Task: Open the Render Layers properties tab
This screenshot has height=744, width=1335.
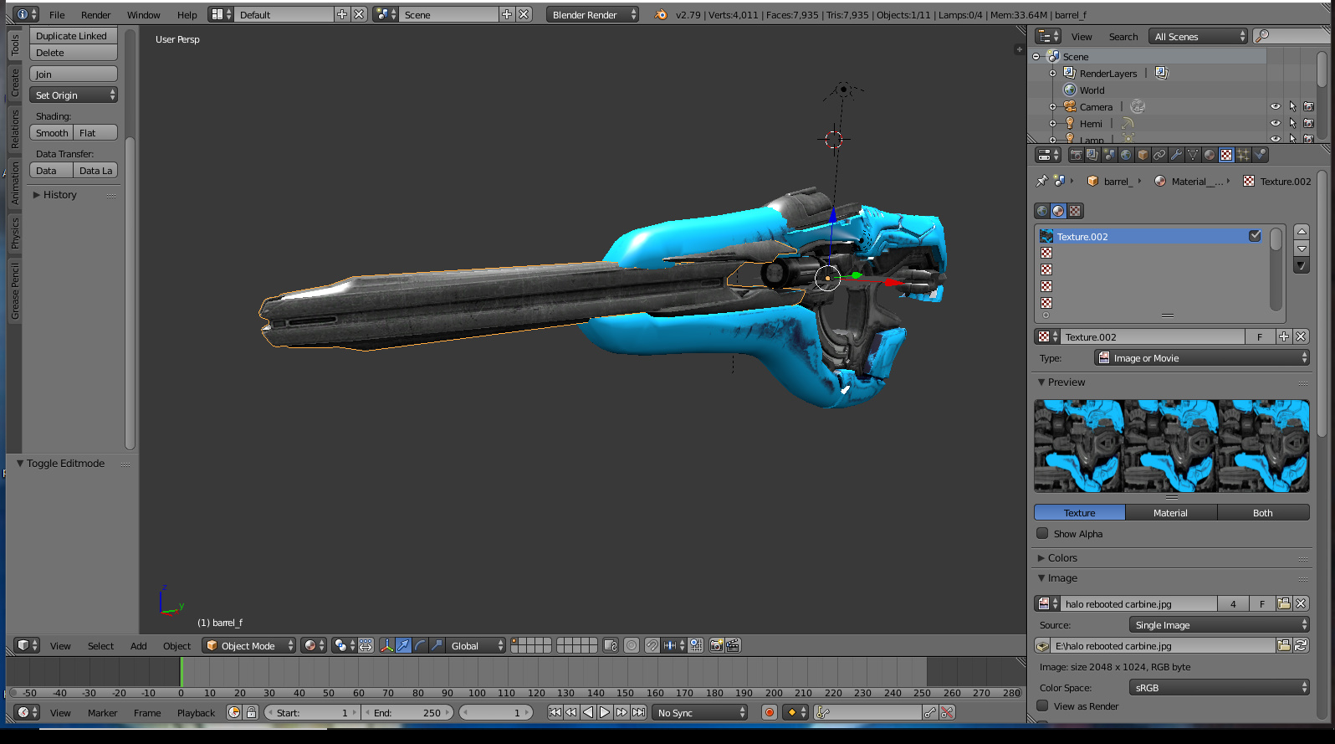Action: (x=1092, y=155)
